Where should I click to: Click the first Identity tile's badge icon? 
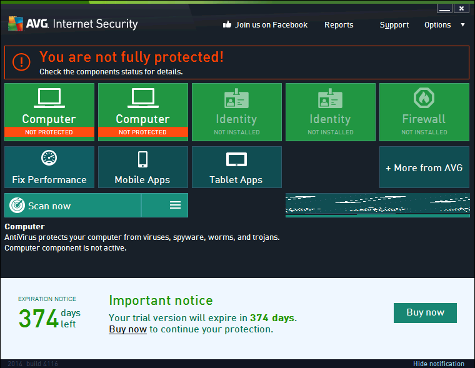237,98
